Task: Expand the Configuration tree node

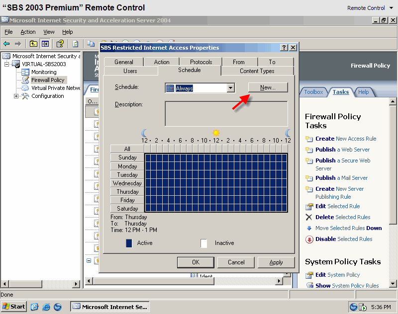Action: click(x=16, y=96)
